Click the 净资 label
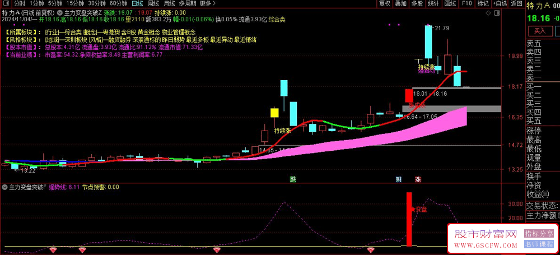 click(534, 186)
